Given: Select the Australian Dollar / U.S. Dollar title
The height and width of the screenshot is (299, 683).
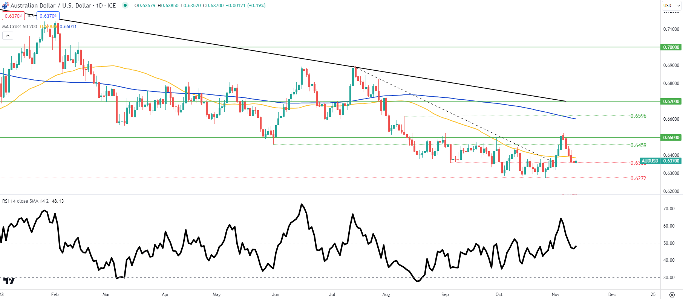Looking at the screenshot, I should pos(51,6).
